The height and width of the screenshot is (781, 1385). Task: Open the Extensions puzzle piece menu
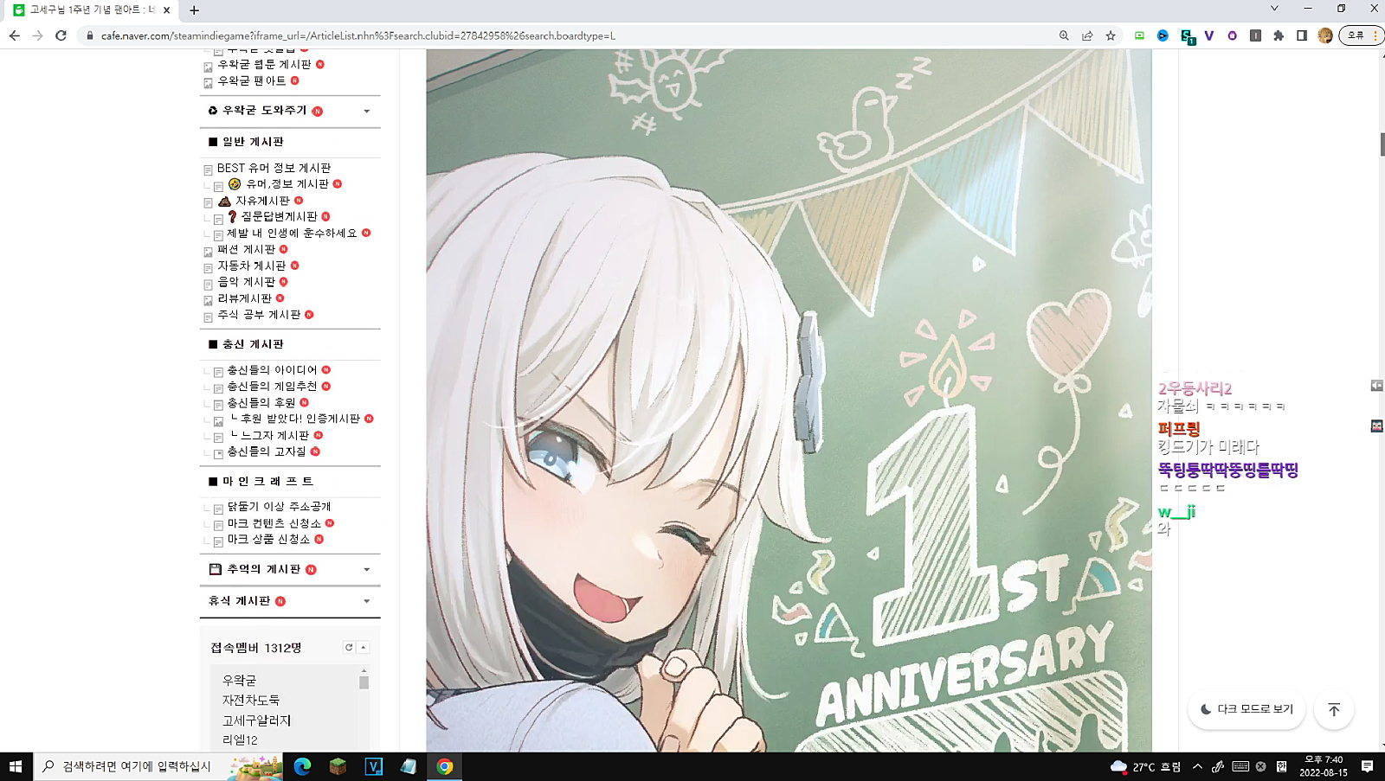[x=1279, y=35]
